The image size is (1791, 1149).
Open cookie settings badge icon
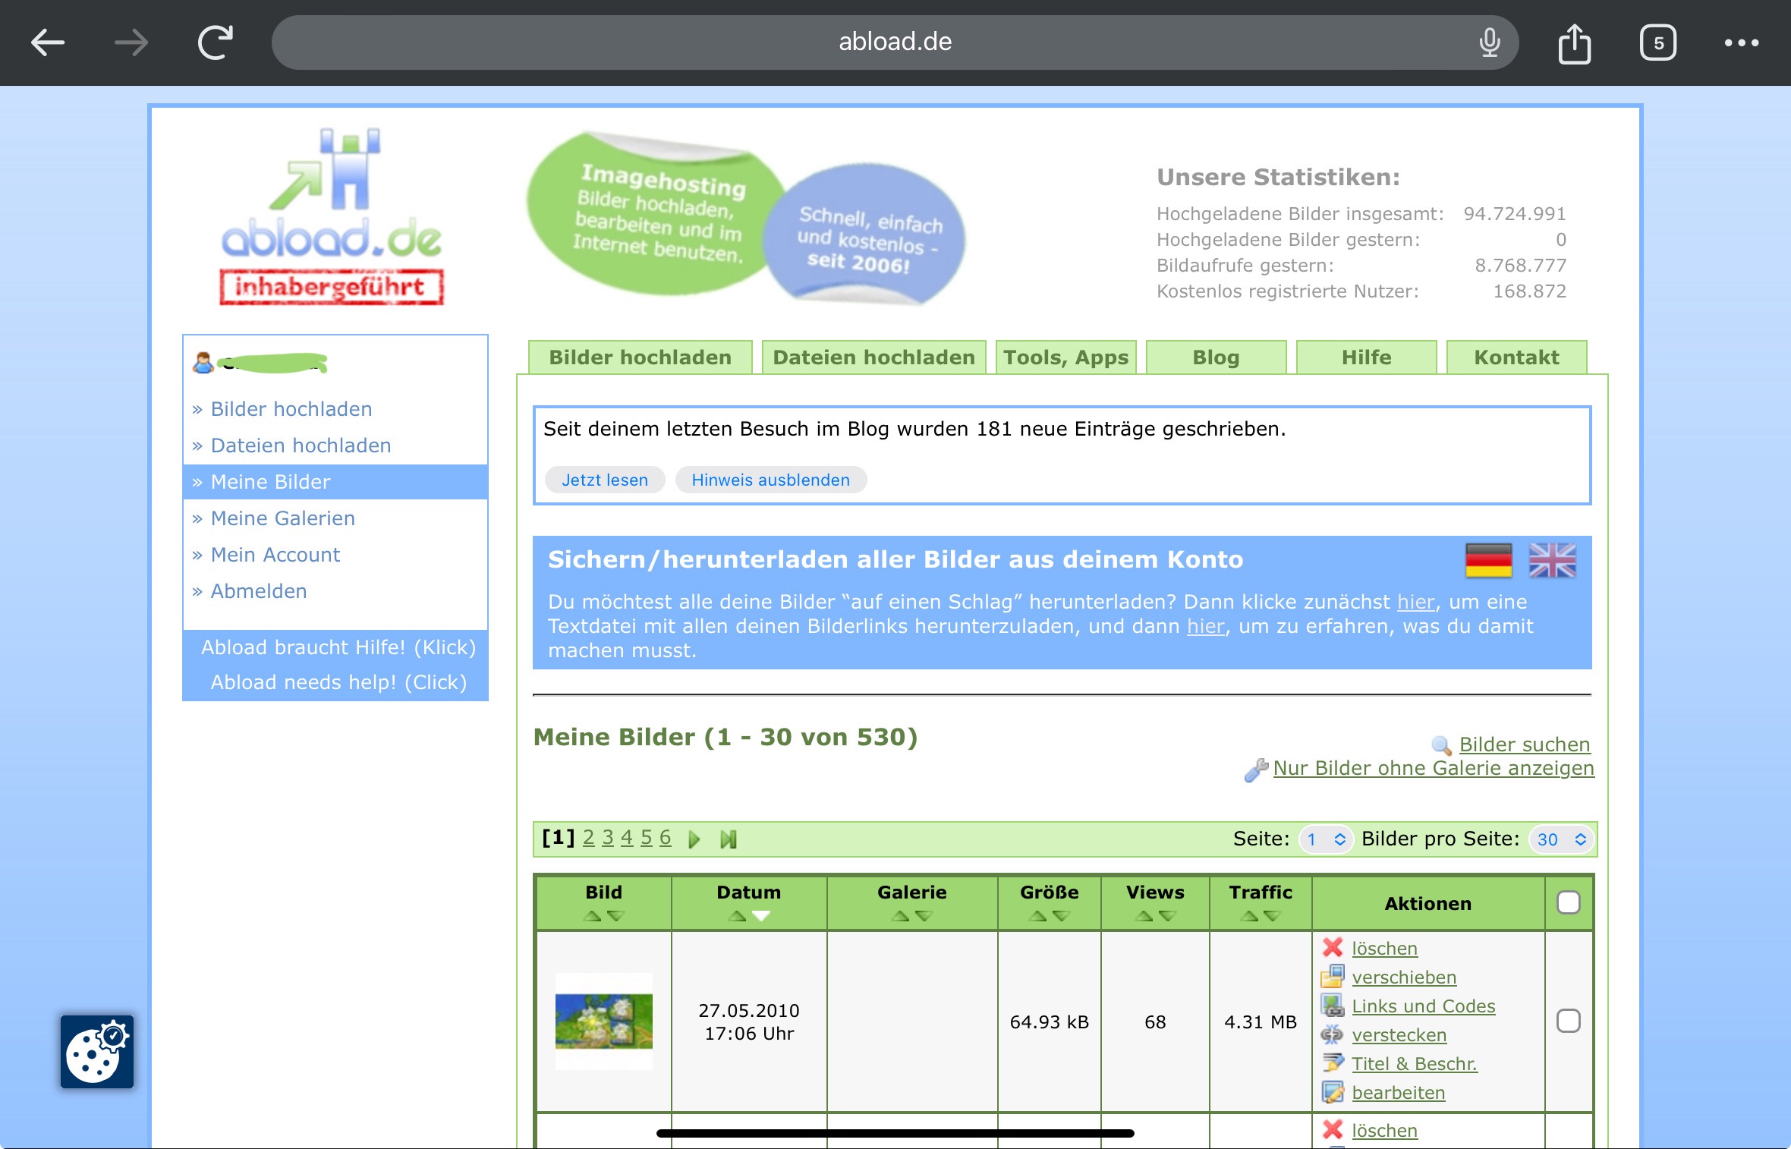click(x=97, y=1052)
